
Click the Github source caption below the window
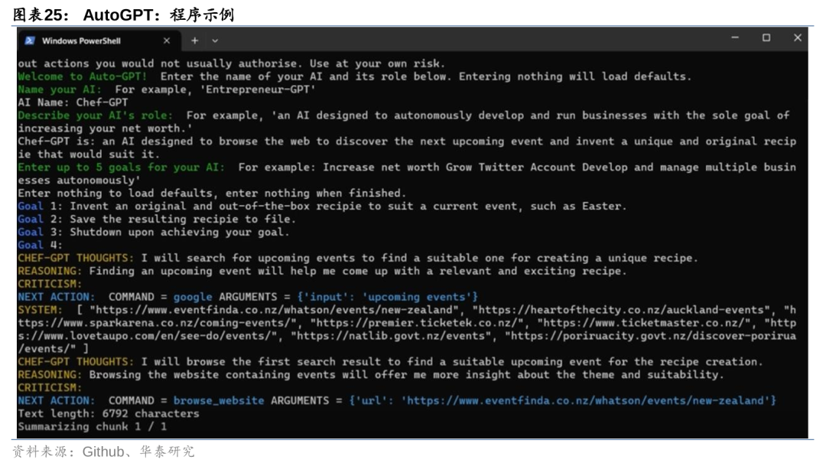point(104,451)
